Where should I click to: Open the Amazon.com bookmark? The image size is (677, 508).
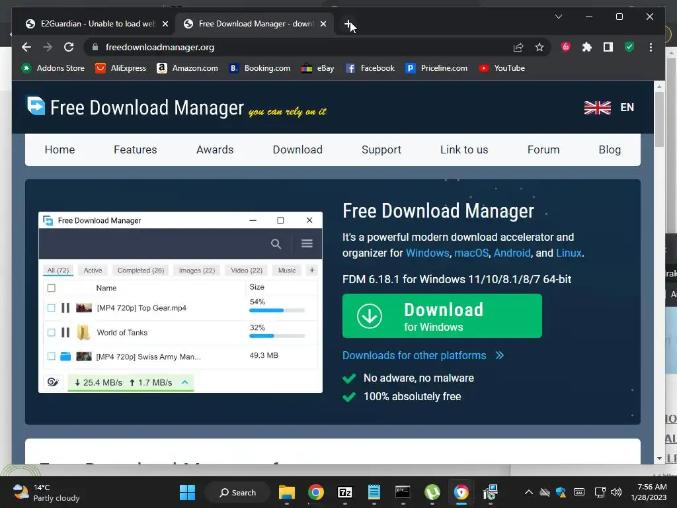coord(187,68)
